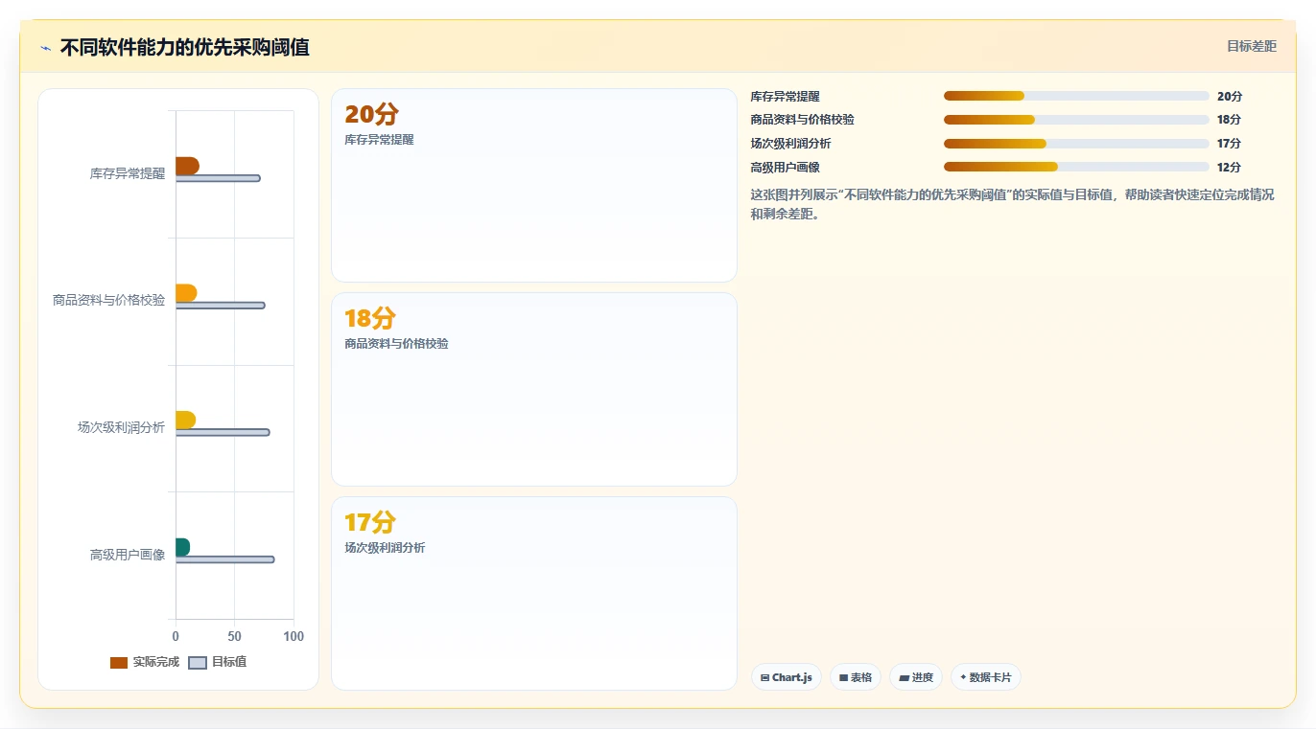The width and height of the screenshot is (1316, 729).
Task: Click the 库存异常提醒 chart axis label
Action: 128,174
